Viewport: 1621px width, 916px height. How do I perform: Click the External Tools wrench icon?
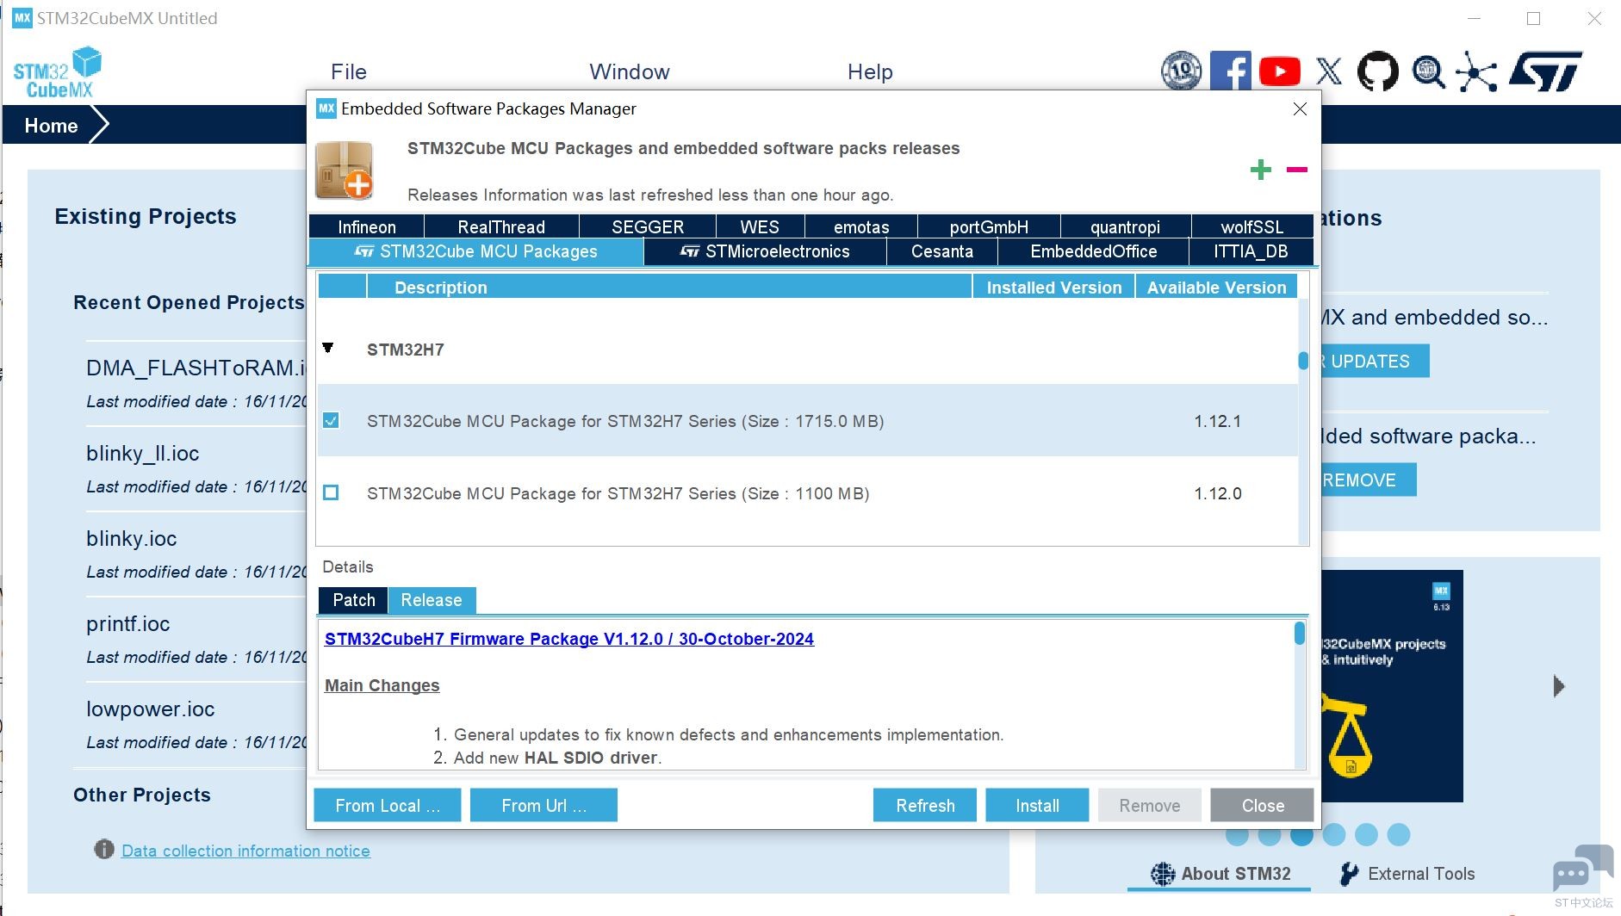[x=1350, y=874]
